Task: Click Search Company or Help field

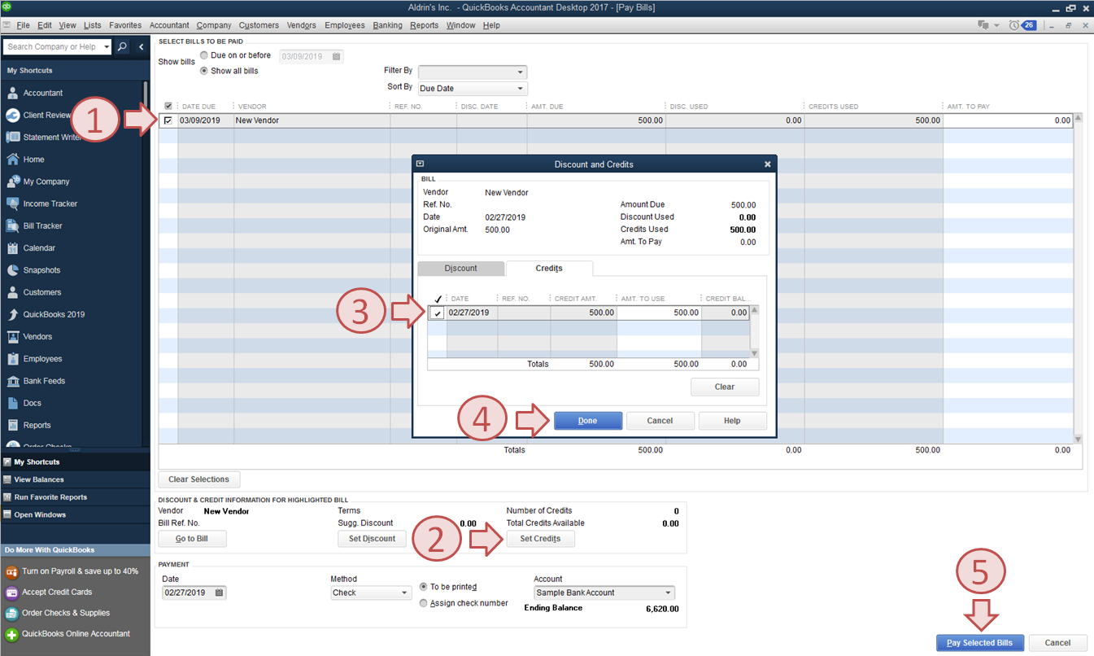Action: [53, 47]
